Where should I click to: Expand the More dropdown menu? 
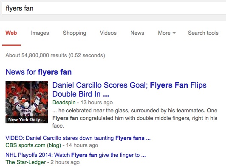[x=167, y=33]
